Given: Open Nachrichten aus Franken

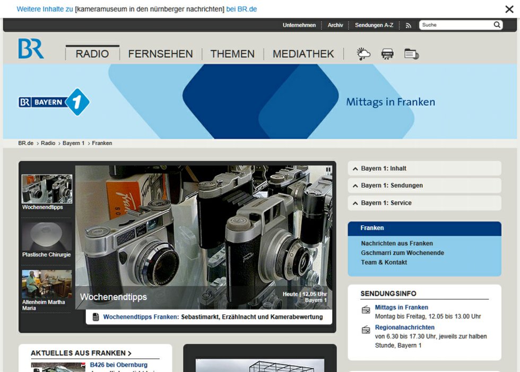Looking at the screenshot, I should [x=397, y=243].
